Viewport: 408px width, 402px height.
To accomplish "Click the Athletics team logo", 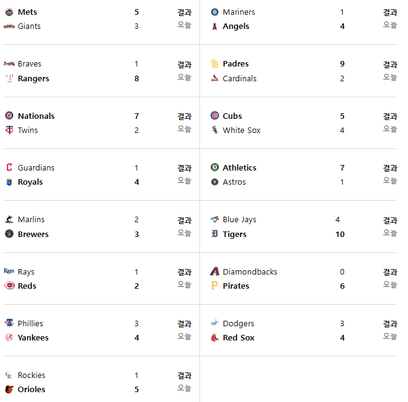I will point(214,167).
